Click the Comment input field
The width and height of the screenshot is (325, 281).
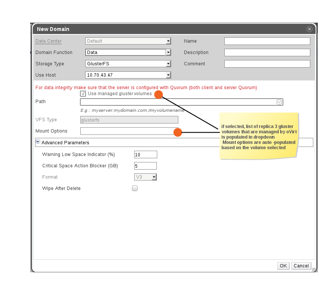[267, 64]
